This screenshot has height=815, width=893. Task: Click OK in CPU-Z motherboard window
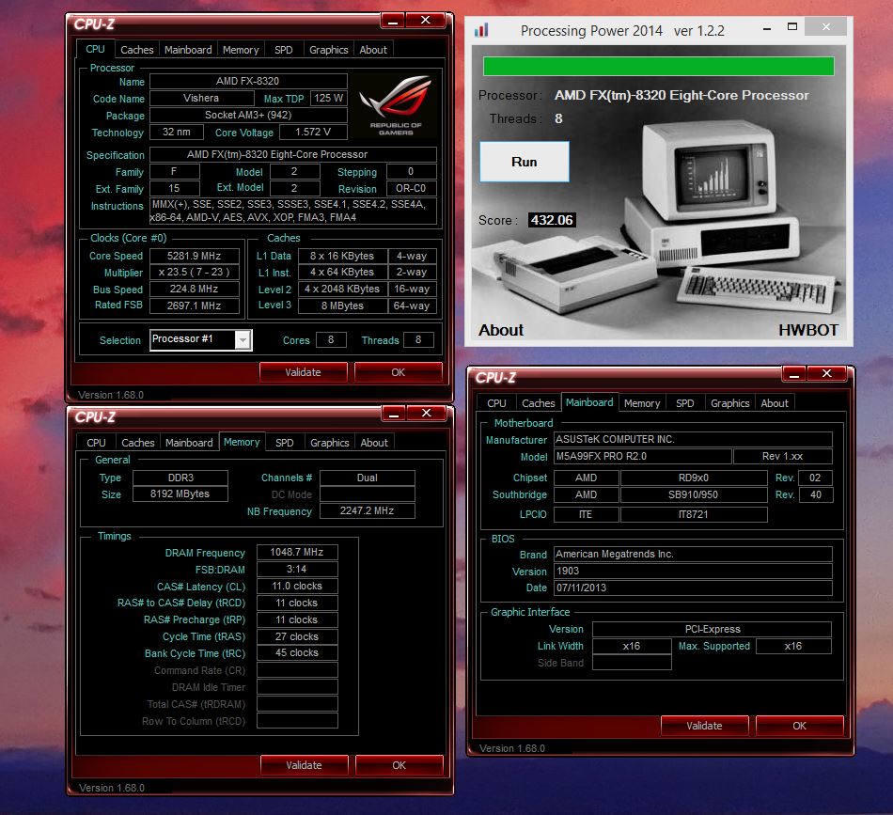pyautogui.click(x=800, y=726)
